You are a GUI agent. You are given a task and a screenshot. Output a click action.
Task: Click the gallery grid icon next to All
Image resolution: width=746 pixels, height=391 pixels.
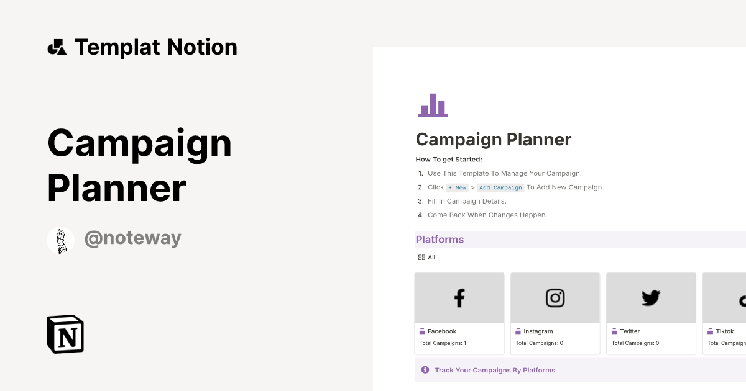tap(421, 257)
